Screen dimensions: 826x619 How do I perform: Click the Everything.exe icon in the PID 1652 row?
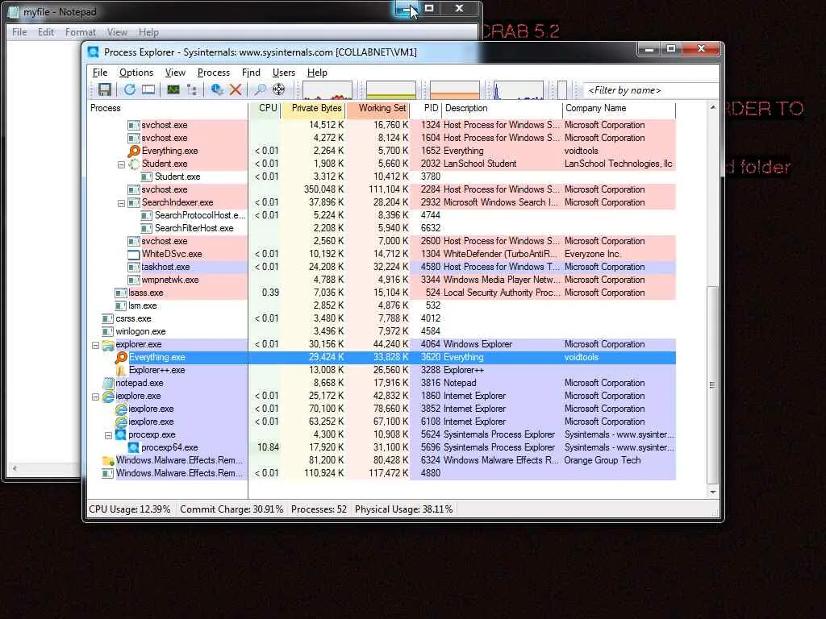point(134,151)
